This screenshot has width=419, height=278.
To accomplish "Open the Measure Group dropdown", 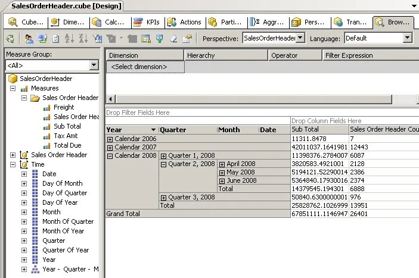I will pos(94,65).
